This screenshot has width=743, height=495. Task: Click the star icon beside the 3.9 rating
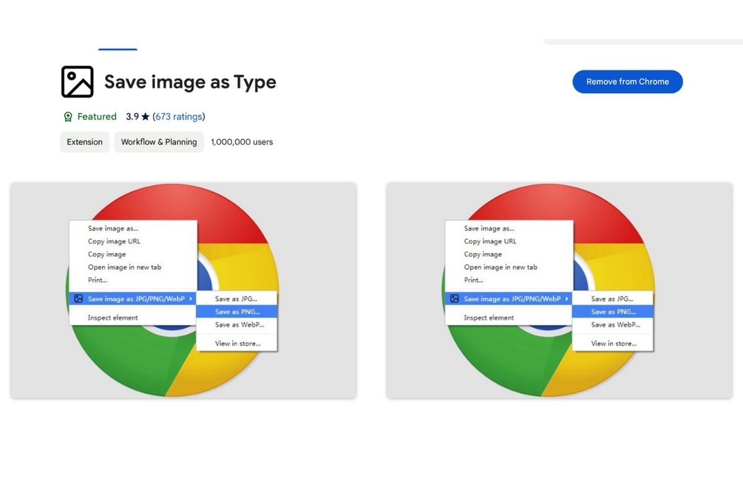[144, 116]
